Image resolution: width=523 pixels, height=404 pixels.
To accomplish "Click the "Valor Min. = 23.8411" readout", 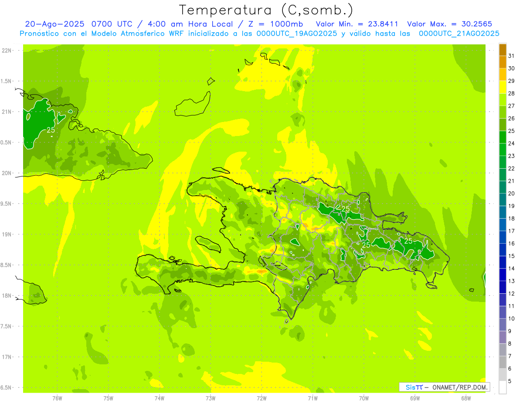I will click(357, 24).
